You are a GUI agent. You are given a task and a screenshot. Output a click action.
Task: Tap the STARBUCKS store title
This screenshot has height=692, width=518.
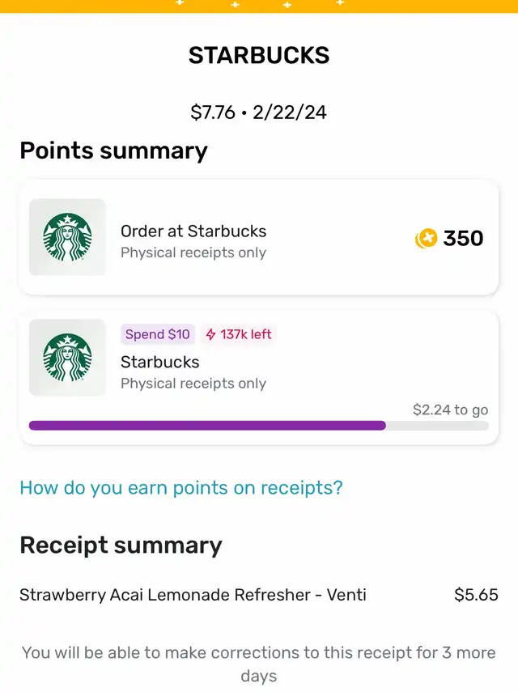pyautogui.click(x=259, y=55)
